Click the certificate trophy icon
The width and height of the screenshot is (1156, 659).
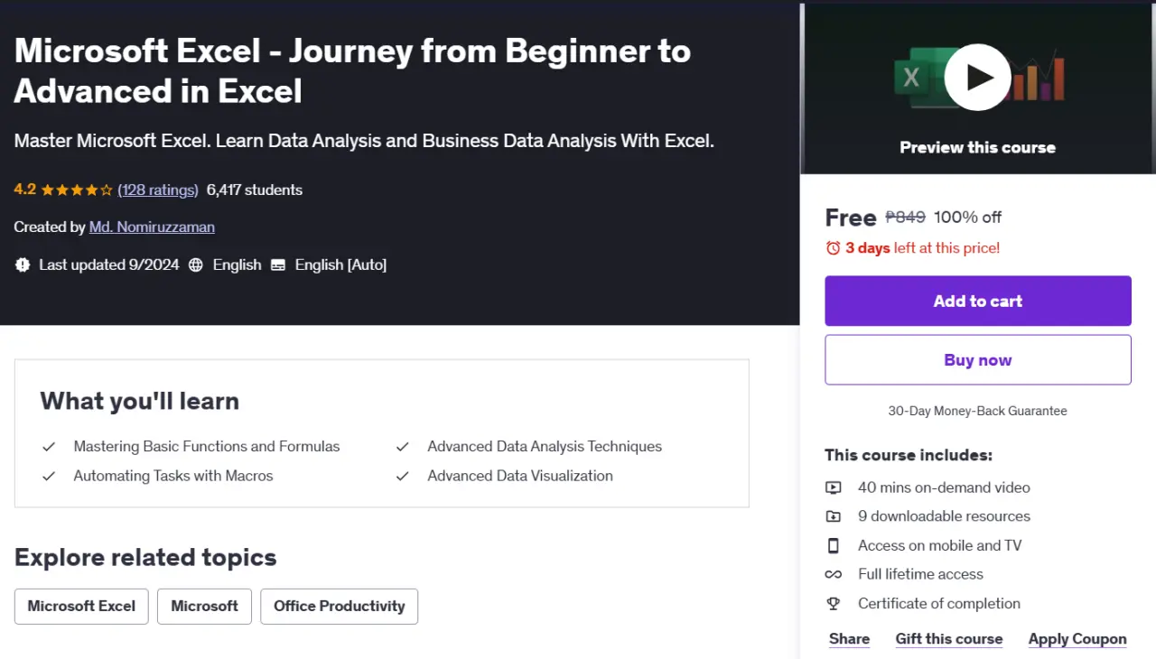click(x=834, y=603)
